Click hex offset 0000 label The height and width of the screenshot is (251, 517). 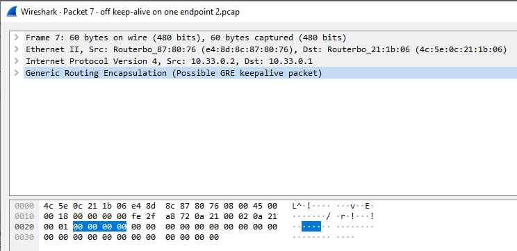(24, 206)
